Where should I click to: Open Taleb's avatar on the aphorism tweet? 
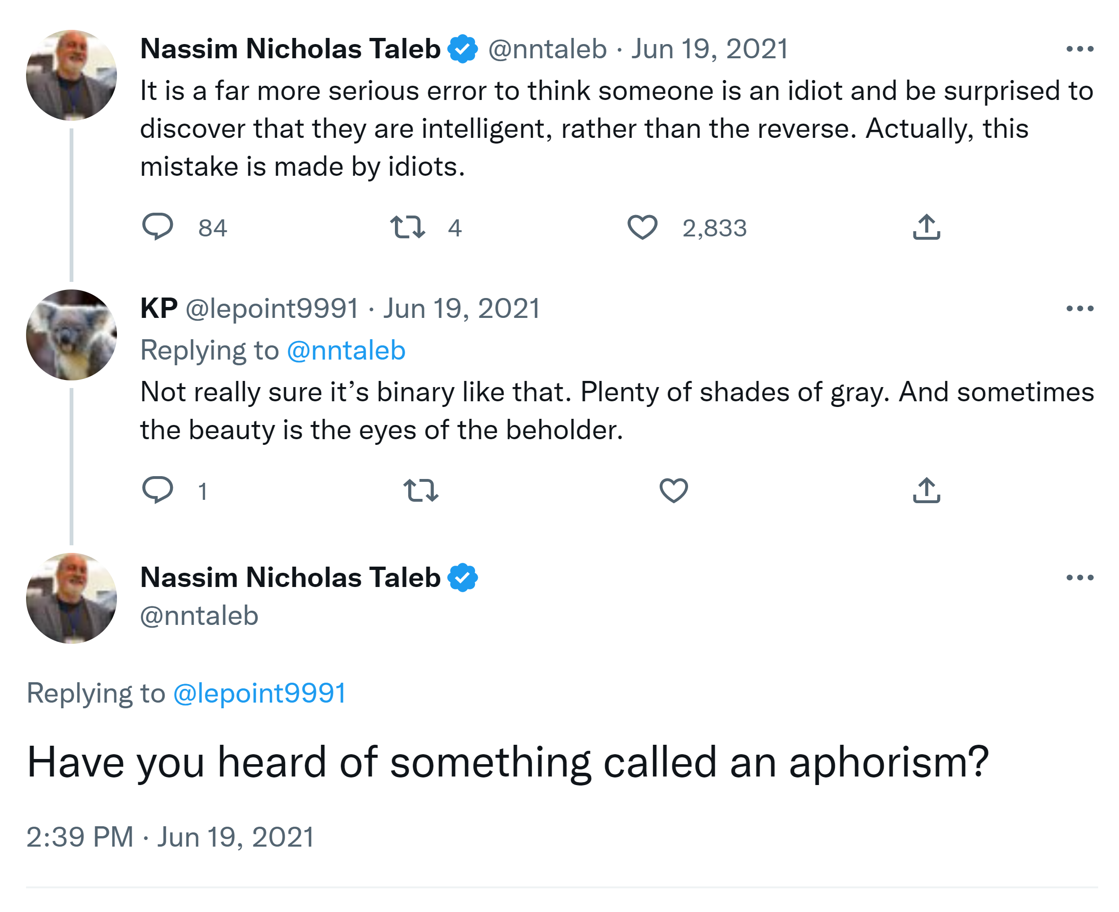tap(72, 598)
